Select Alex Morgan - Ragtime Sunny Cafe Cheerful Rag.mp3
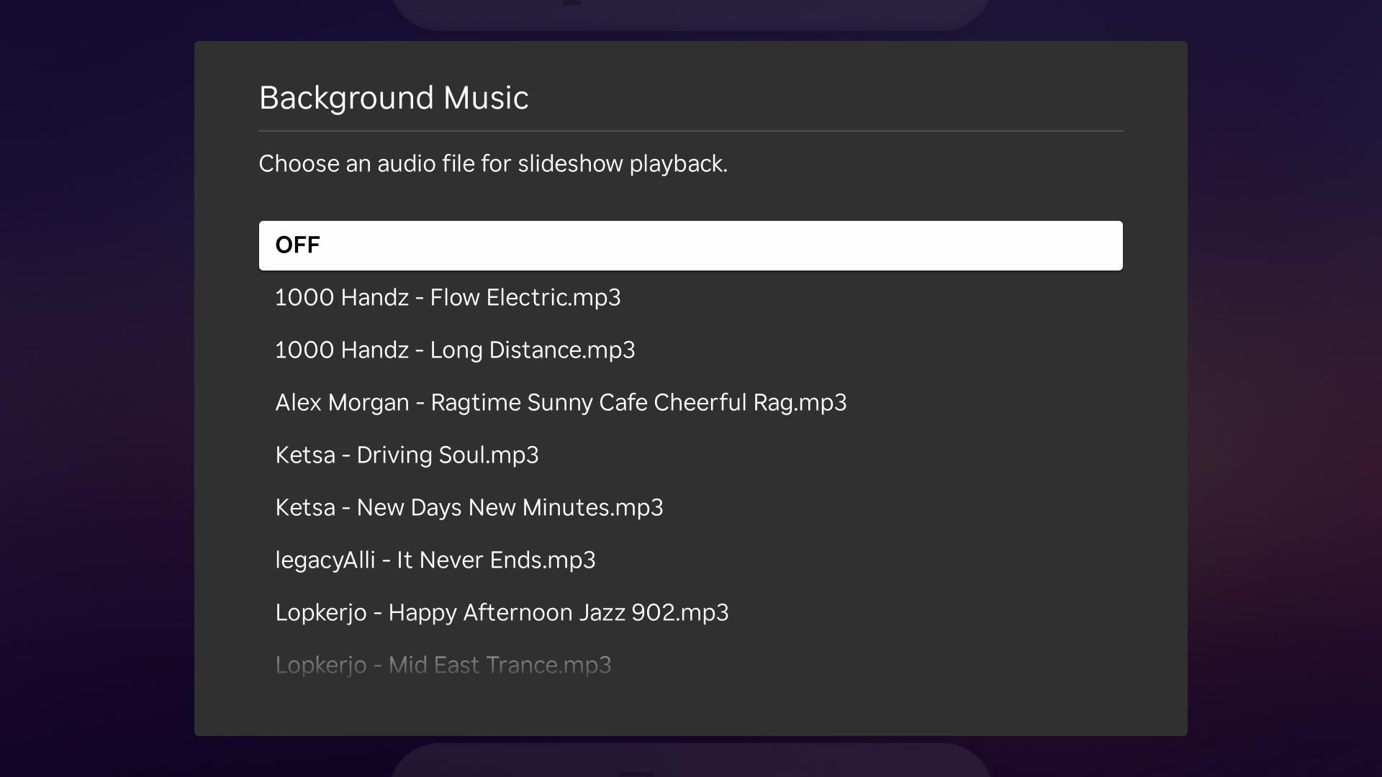 coord(691,403)
